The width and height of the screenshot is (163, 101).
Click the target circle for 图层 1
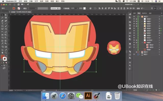coord(159,54)
